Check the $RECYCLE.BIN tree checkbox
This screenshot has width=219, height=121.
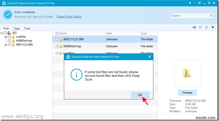pos(9,44)
